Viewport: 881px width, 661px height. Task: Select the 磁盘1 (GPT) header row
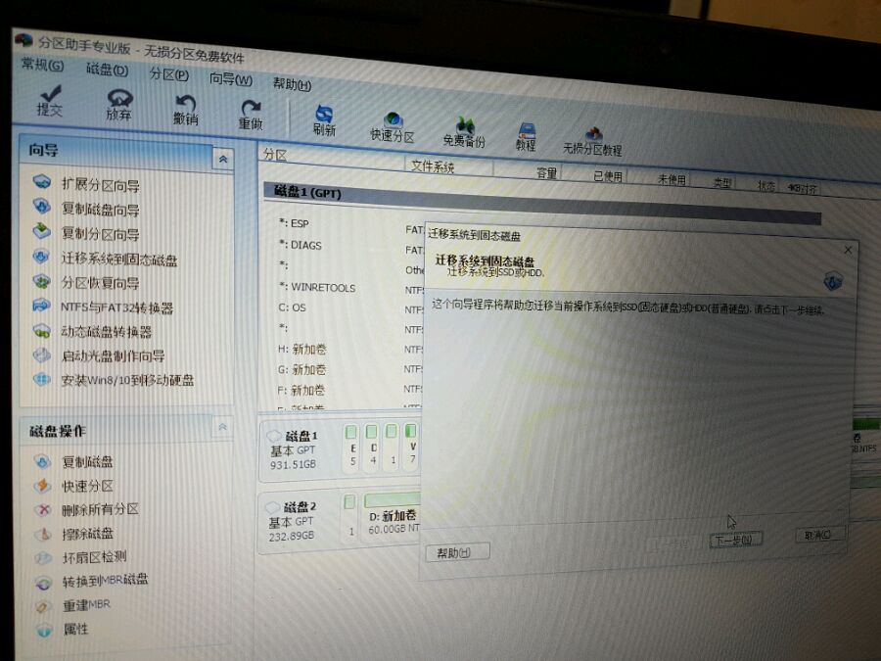542,205
